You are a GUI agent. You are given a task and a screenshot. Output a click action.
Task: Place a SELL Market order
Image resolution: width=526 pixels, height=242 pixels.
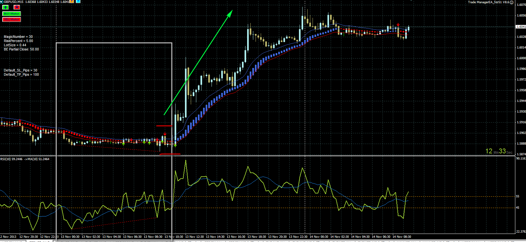tap(12, 19)
